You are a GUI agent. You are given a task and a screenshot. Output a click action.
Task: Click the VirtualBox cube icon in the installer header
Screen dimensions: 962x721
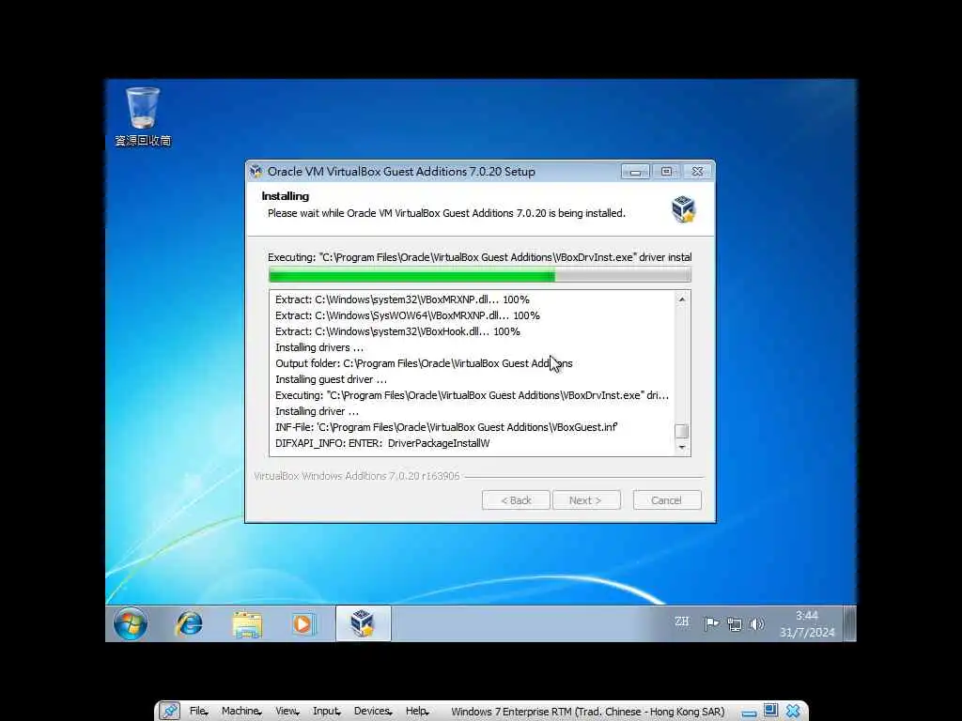(x=683, y=209)
